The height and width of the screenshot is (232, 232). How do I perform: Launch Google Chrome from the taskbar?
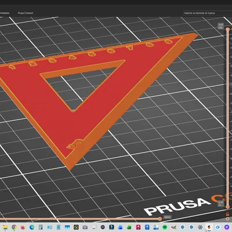14,227
